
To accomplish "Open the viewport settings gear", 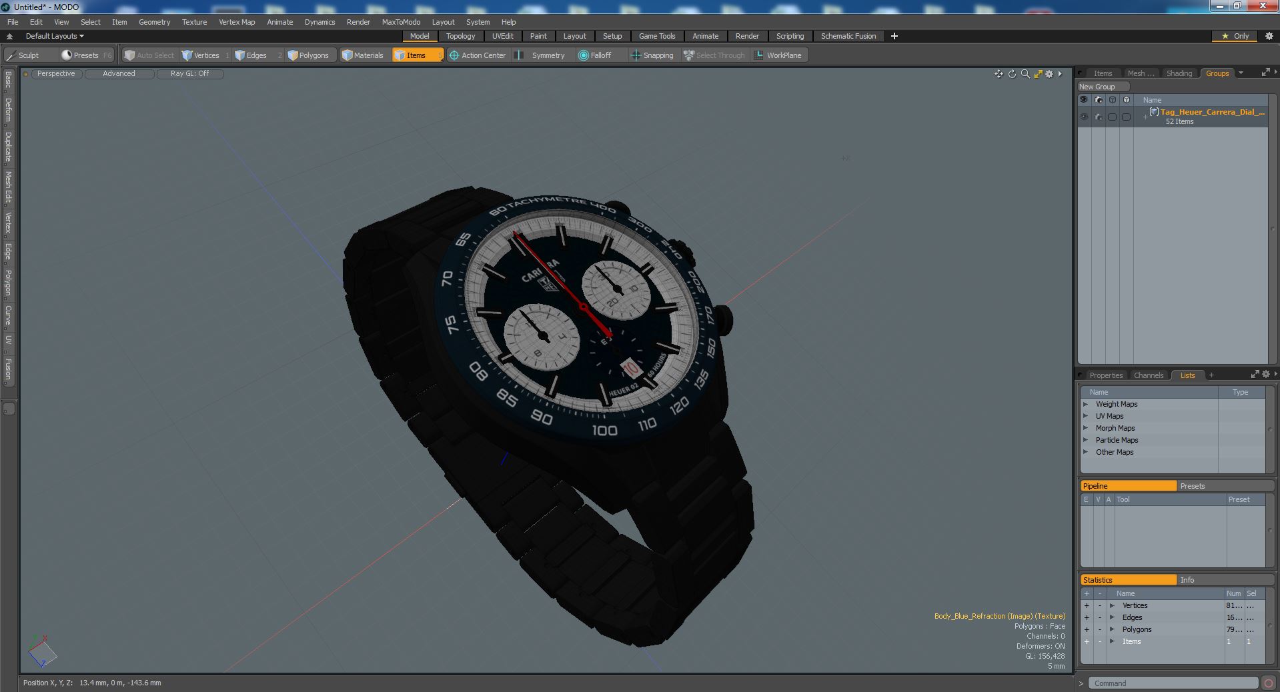I will pyautogui.click(x=1049, y=74).
